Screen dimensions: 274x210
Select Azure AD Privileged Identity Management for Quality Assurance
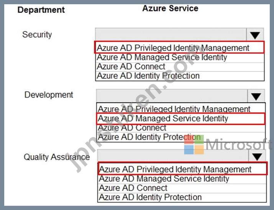pos(182,168)
